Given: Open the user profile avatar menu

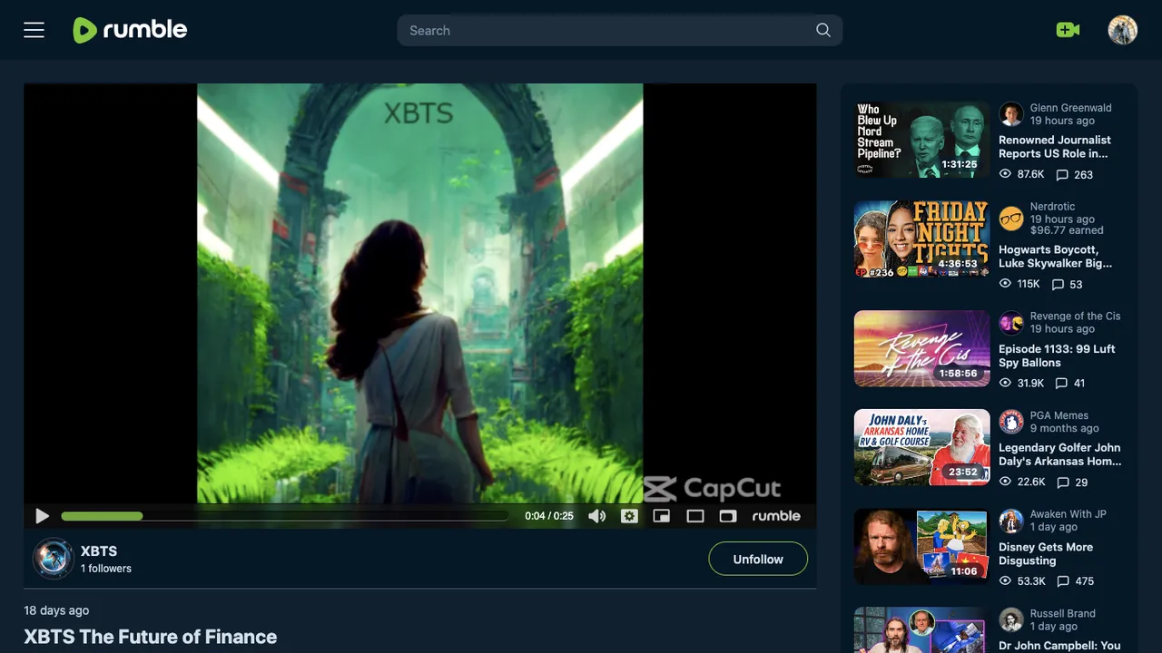Looking at the screenshot, I should [1123, 30].
